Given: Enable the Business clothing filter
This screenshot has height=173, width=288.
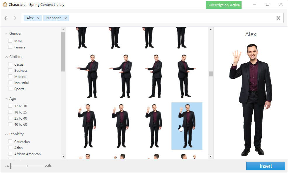Looking at the screenshot, I should 10,70.
